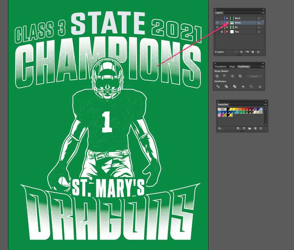Click the Minus Front shape mode icon
Image resolution: width=294 pixels, height=250 pixels.
(225, 76)
